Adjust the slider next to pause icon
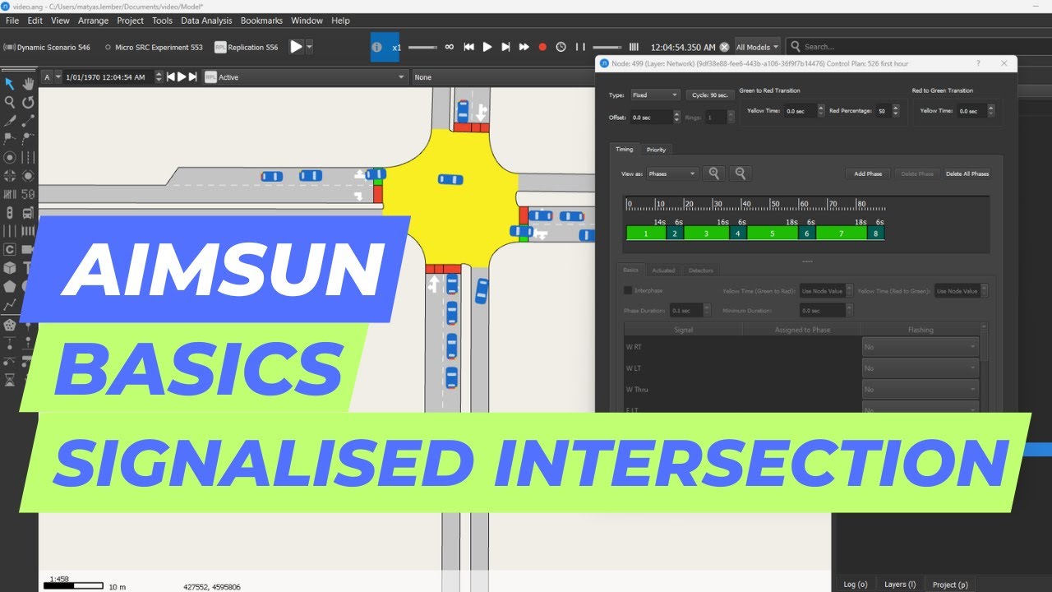Viewport: 1052px width, 592px height. click(x=607, y=47)
